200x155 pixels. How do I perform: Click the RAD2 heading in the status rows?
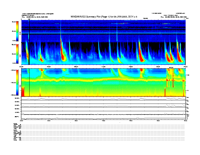pos(15,124)
